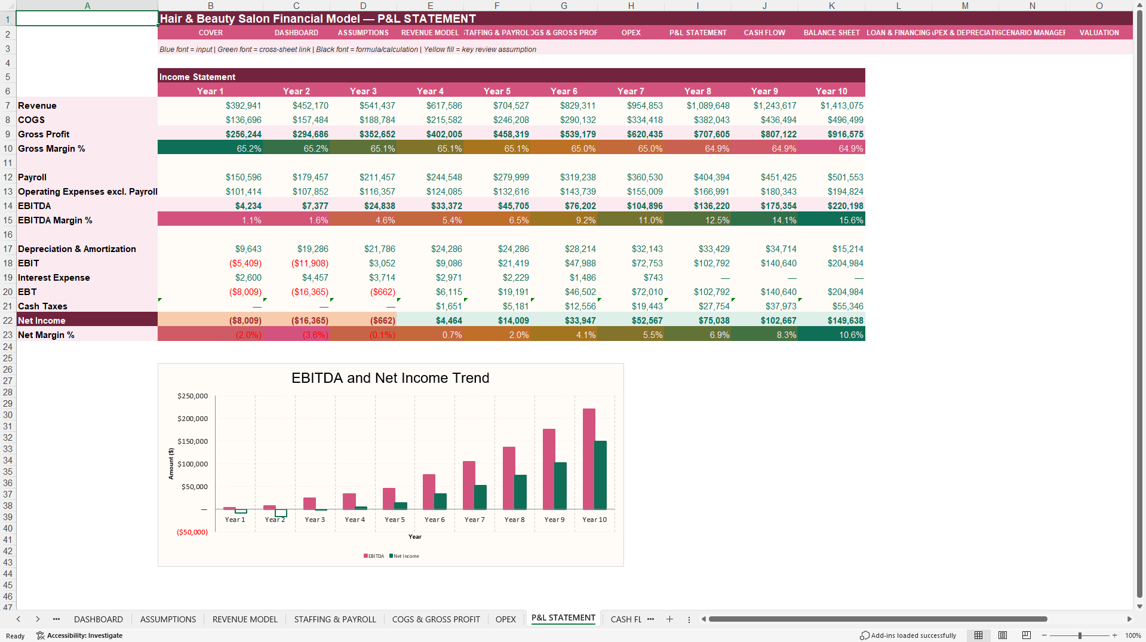Click the vertical scrollbar thumb
The height and width of the screenshot is (642, 1146).
(x=1139, y=303)
